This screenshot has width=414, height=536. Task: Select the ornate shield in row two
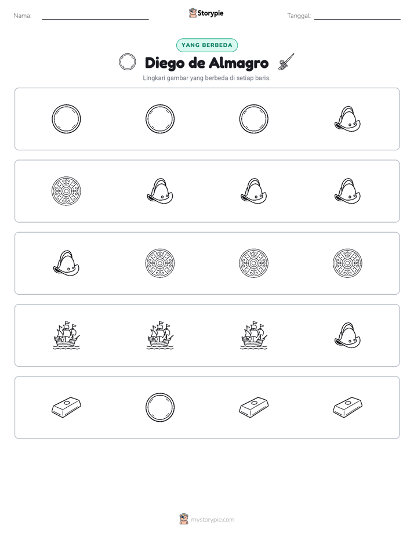coord(66,191)
